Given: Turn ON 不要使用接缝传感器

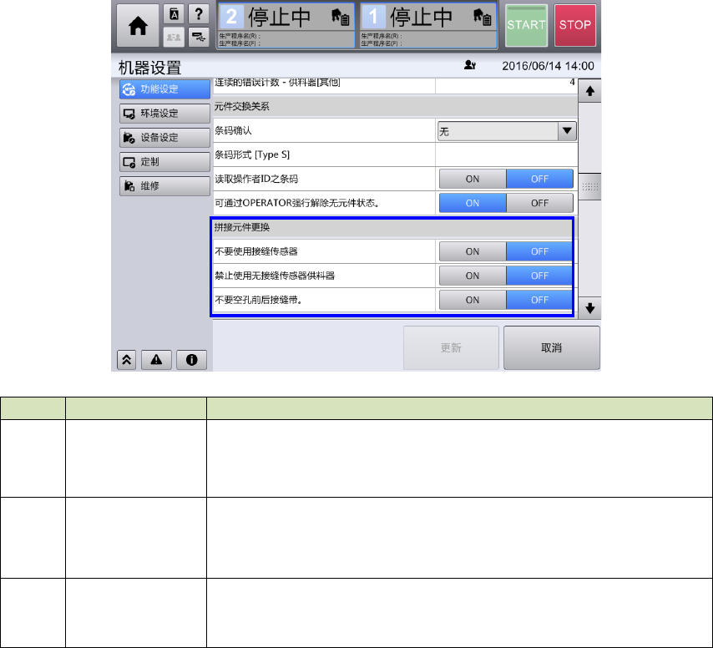Looking at the screenshot, I should (473, 251).
